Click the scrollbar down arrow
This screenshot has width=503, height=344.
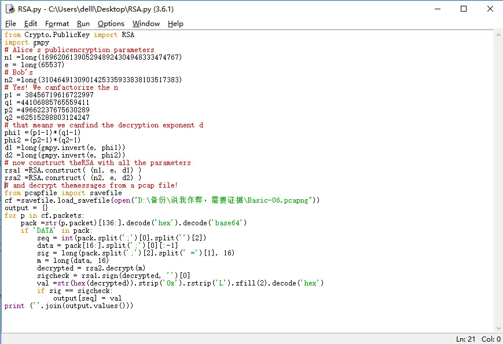point(498,328)
